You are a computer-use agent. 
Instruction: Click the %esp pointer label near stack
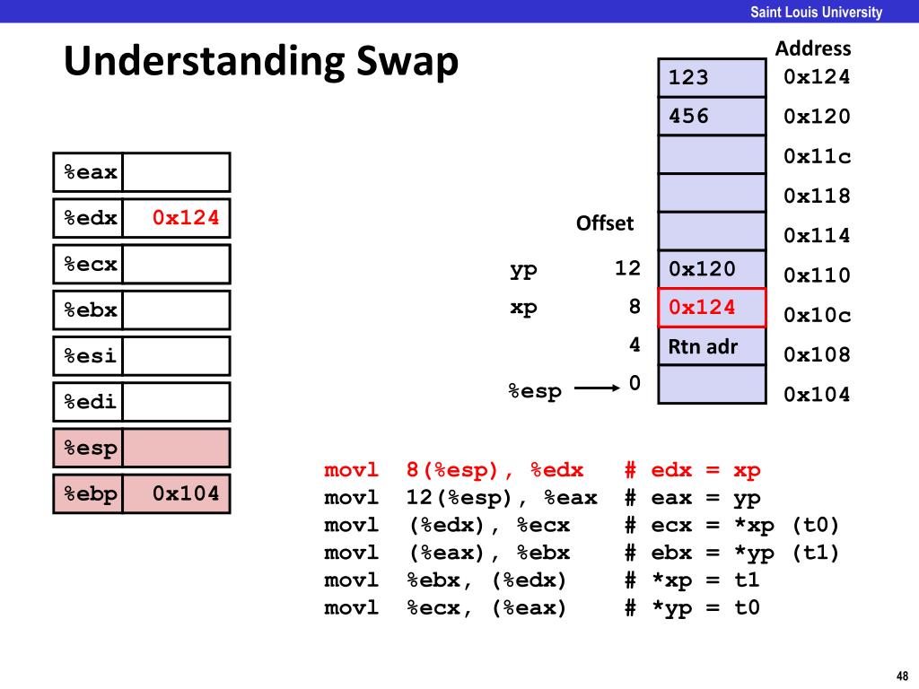tap(535, 391)
